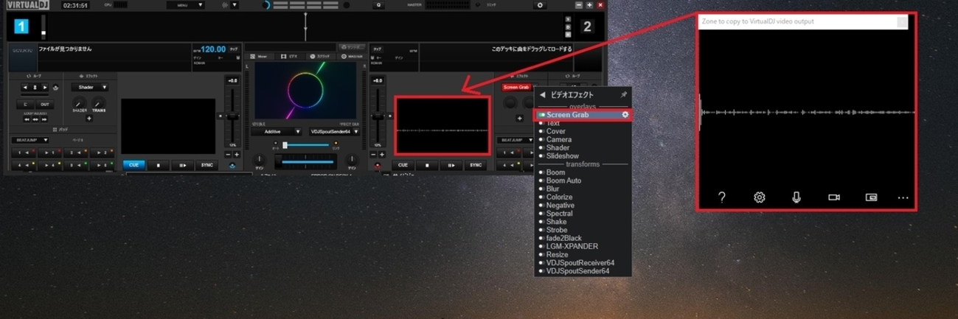Click SYNC button on deck 2
The width and height of the screenshot is (958, 319).
coord(476,165)
